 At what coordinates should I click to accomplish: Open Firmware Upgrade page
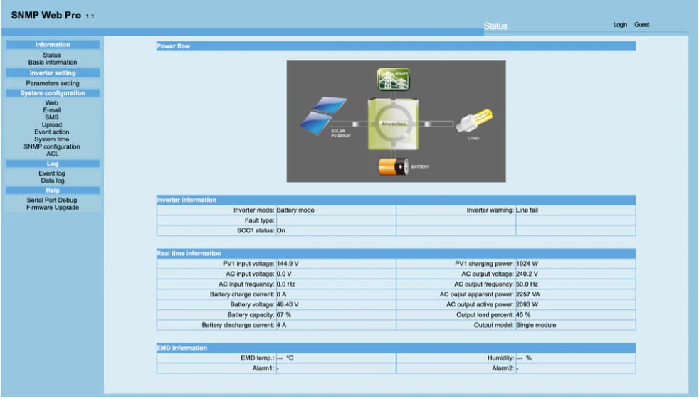(x=53, y=208)
